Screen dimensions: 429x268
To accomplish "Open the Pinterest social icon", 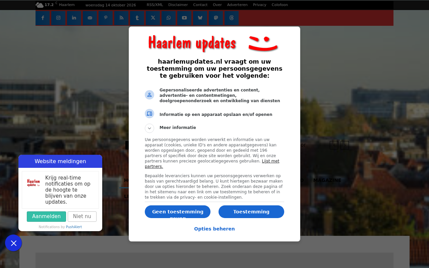I will click(106, 18).
